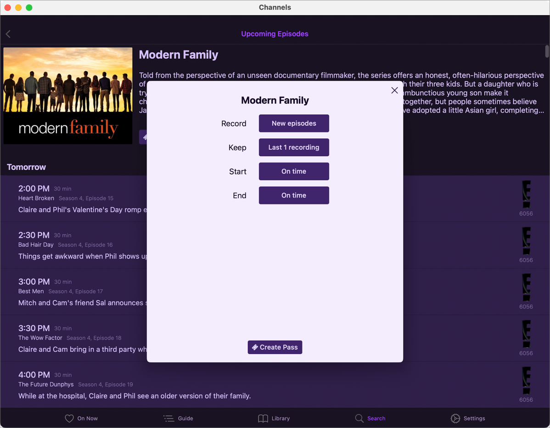The width and height of the screenshot is (550, 428).
Task: Click the Upcoming Episodes header title
Action: pos(275,34)
